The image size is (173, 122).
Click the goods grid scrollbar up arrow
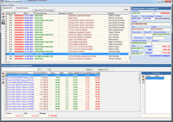pos(139,73)
